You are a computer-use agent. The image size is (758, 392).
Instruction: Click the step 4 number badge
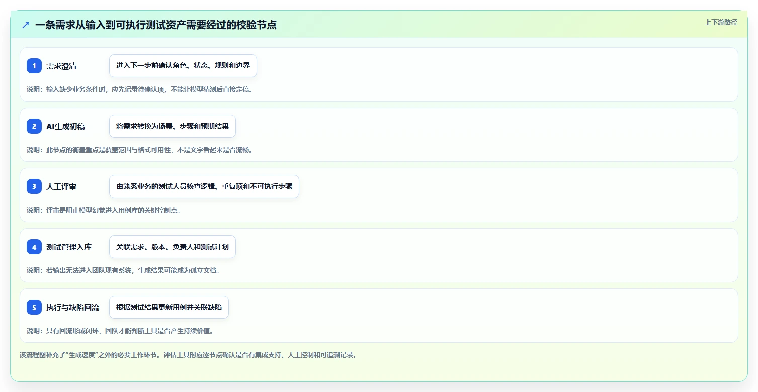click(x=34, y=247)
